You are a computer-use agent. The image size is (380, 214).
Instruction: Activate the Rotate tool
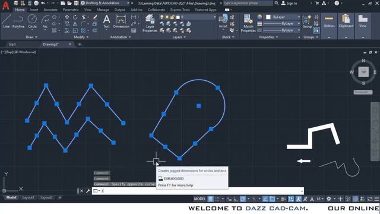(x=75, y=17)
